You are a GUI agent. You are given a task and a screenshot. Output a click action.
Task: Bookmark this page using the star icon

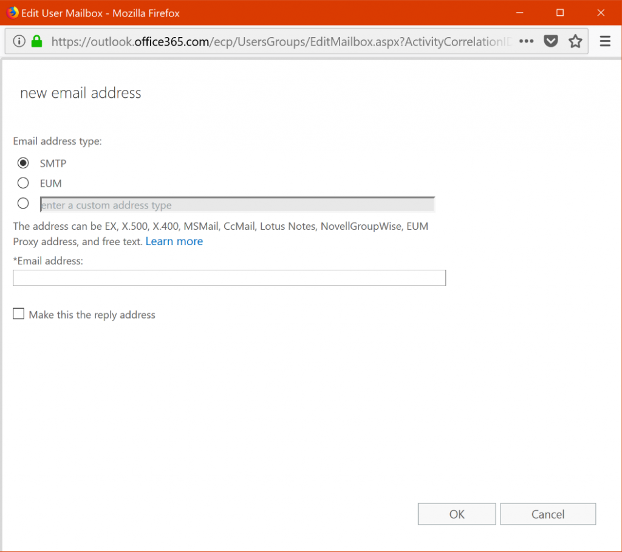pos(575,41)
